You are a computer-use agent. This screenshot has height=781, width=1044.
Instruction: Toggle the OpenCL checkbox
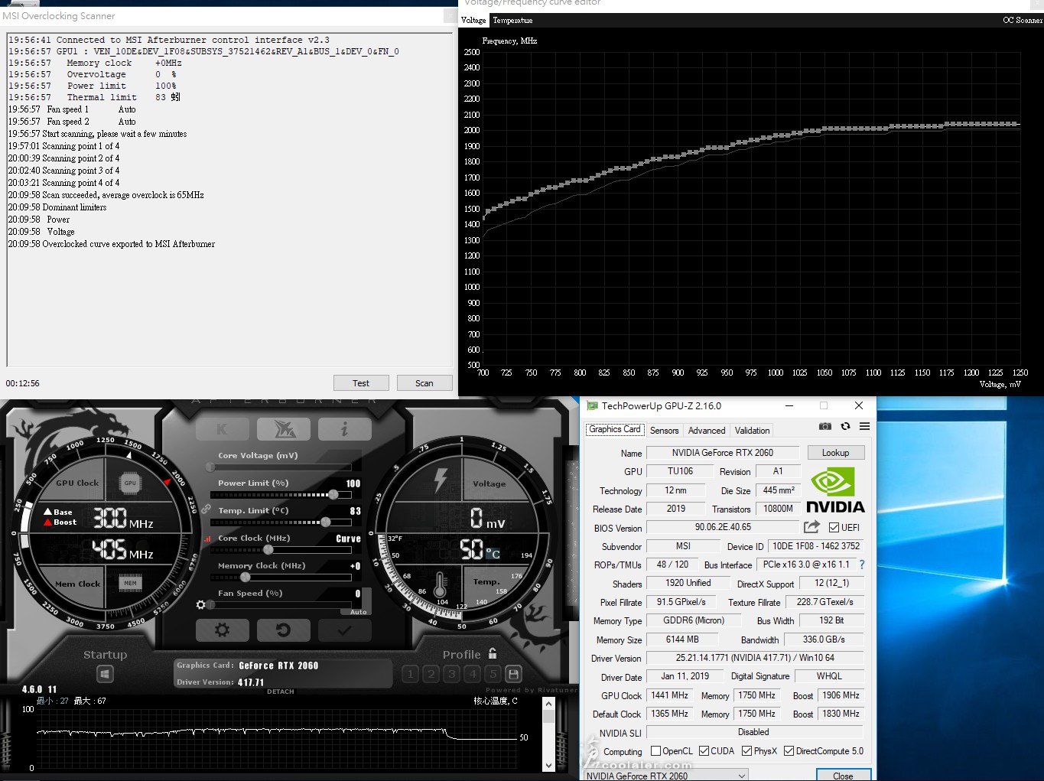(x=655, y=751)
